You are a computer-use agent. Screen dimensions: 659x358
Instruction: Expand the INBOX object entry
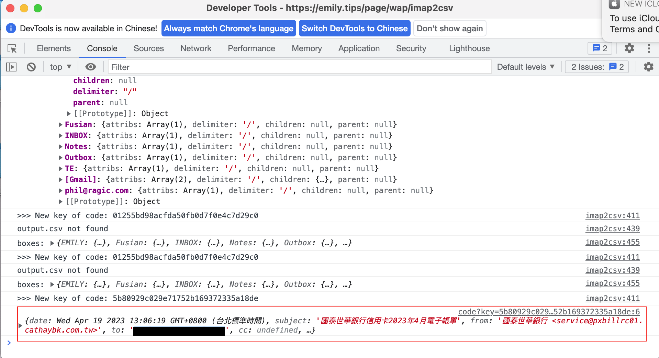point(60,136)
